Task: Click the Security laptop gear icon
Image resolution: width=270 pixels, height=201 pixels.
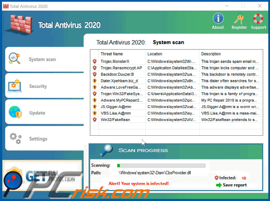Action: 15,85
